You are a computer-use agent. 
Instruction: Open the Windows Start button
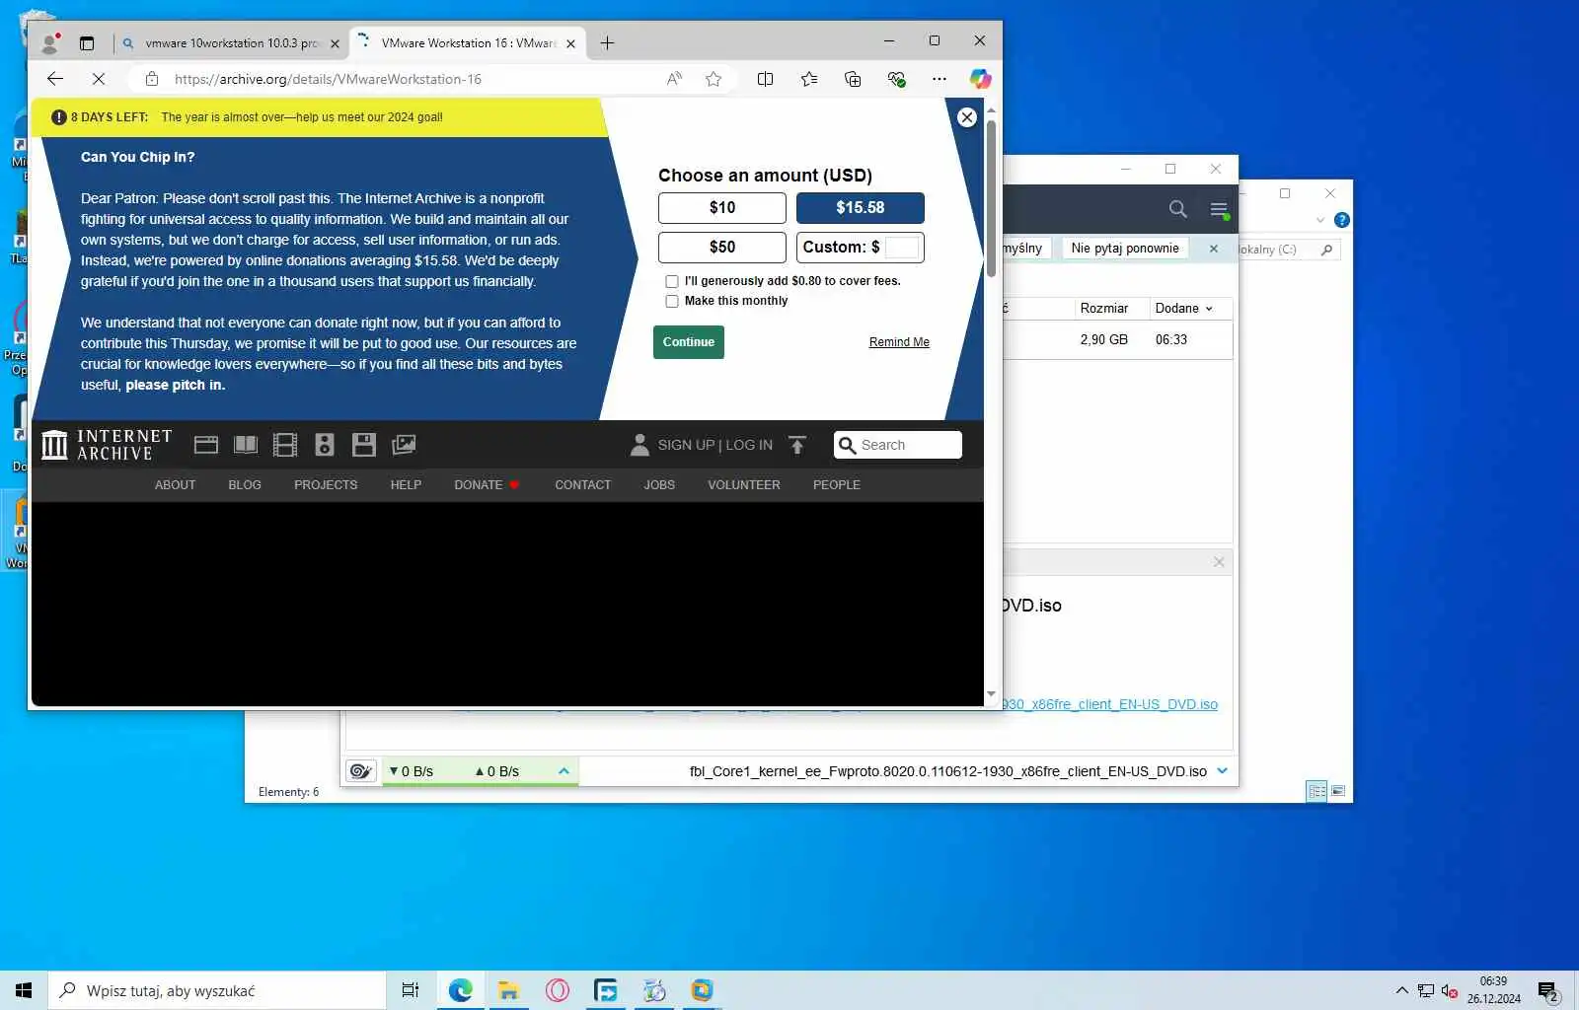point(24,990)
